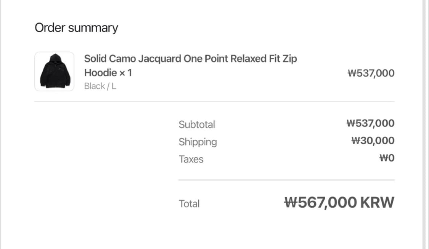Image resolution: width=429 pixels, height=249 pixels.
Task: Click the Order summary heading
Action: click(x=76, y=28)
